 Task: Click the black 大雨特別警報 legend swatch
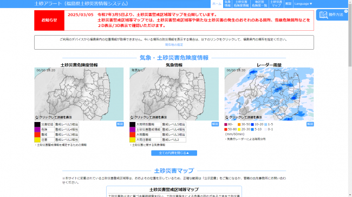[133, 125]
